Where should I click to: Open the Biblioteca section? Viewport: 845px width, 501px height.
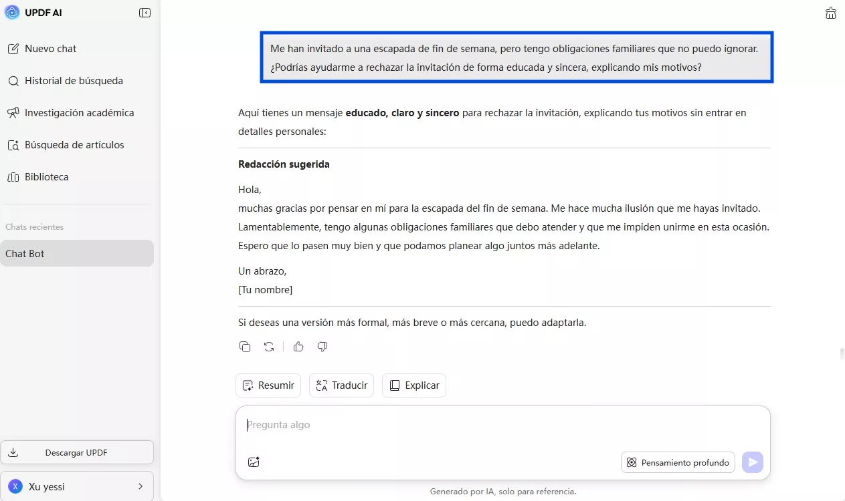coord(46,177)
